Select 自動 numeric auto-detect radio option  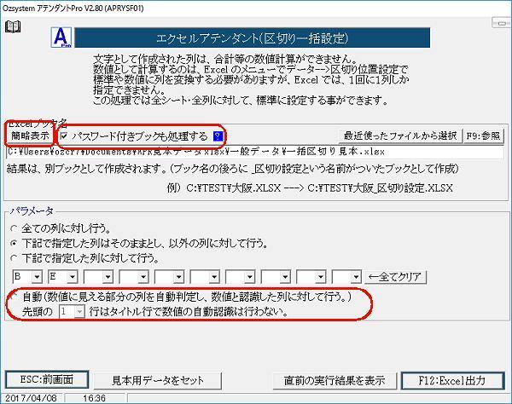point(14,297)
